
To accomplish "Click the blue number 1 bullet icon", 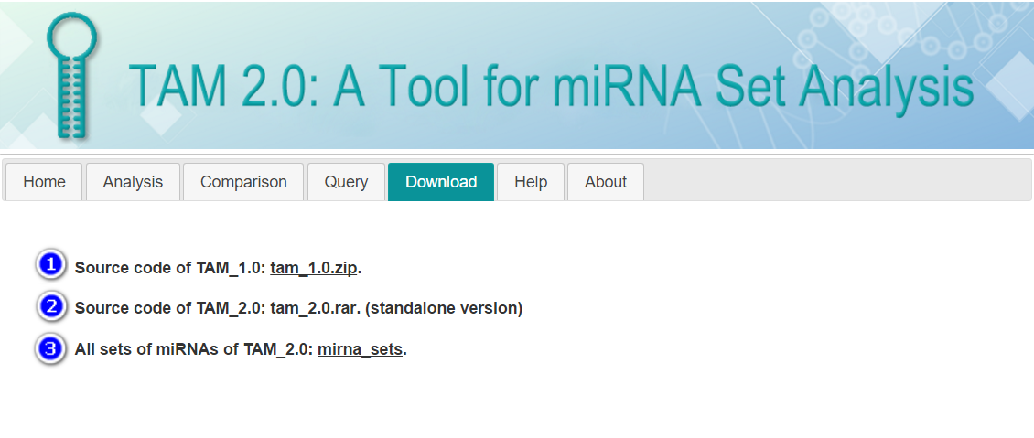I will [50, 265].
